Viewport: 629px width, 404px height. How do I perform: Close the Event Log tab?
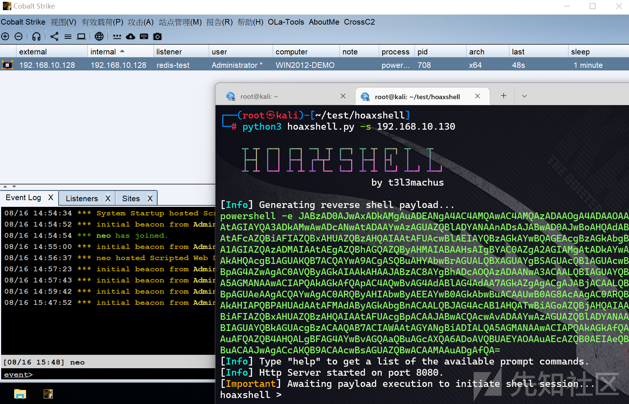pyautogui.click(x=51, y=198)
